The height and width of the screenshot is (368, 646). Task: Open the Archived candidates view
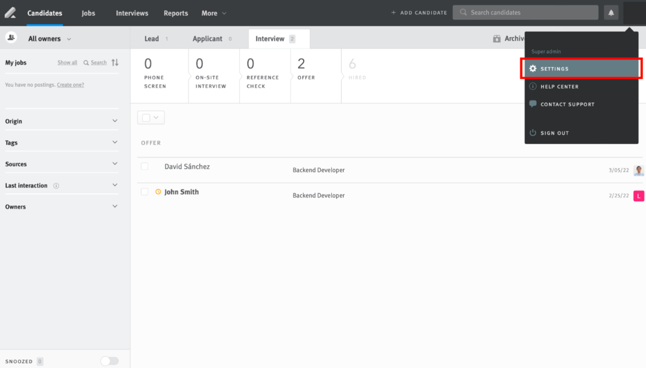(510, 38)
